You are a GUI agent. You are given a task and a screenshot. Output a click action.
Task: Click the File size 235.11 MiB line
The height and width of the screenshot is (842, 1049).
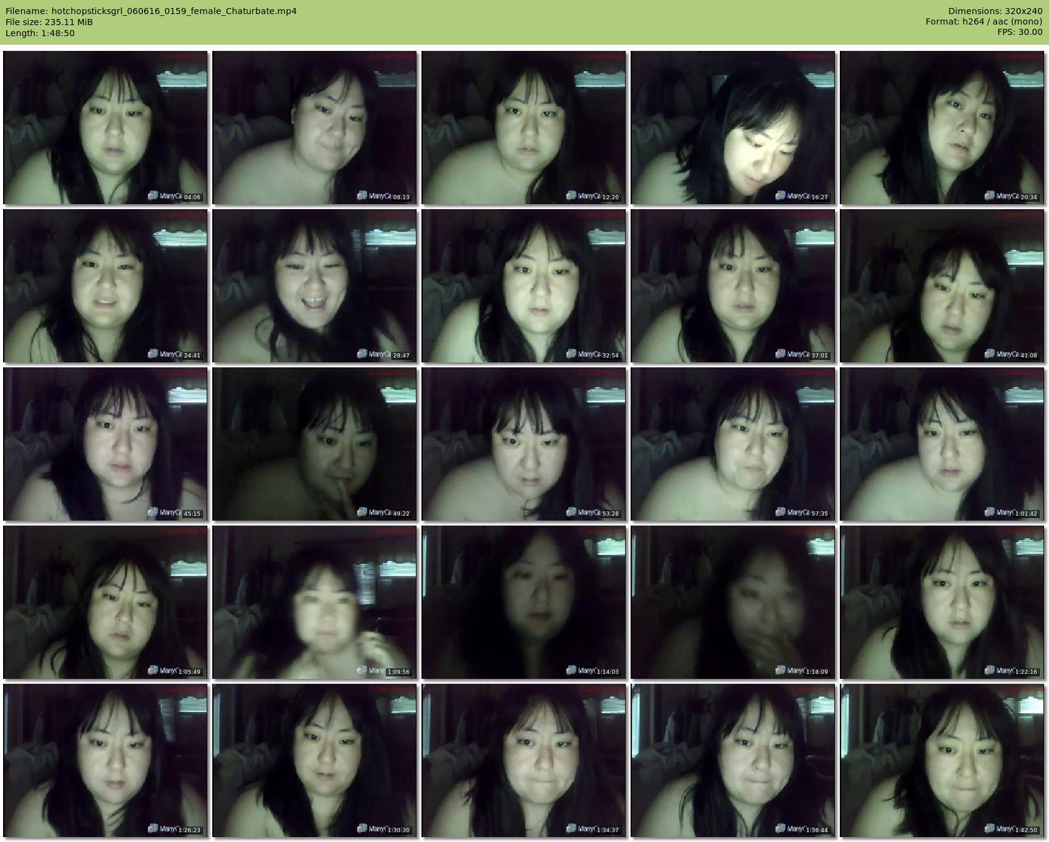click(x=49, y=22)
